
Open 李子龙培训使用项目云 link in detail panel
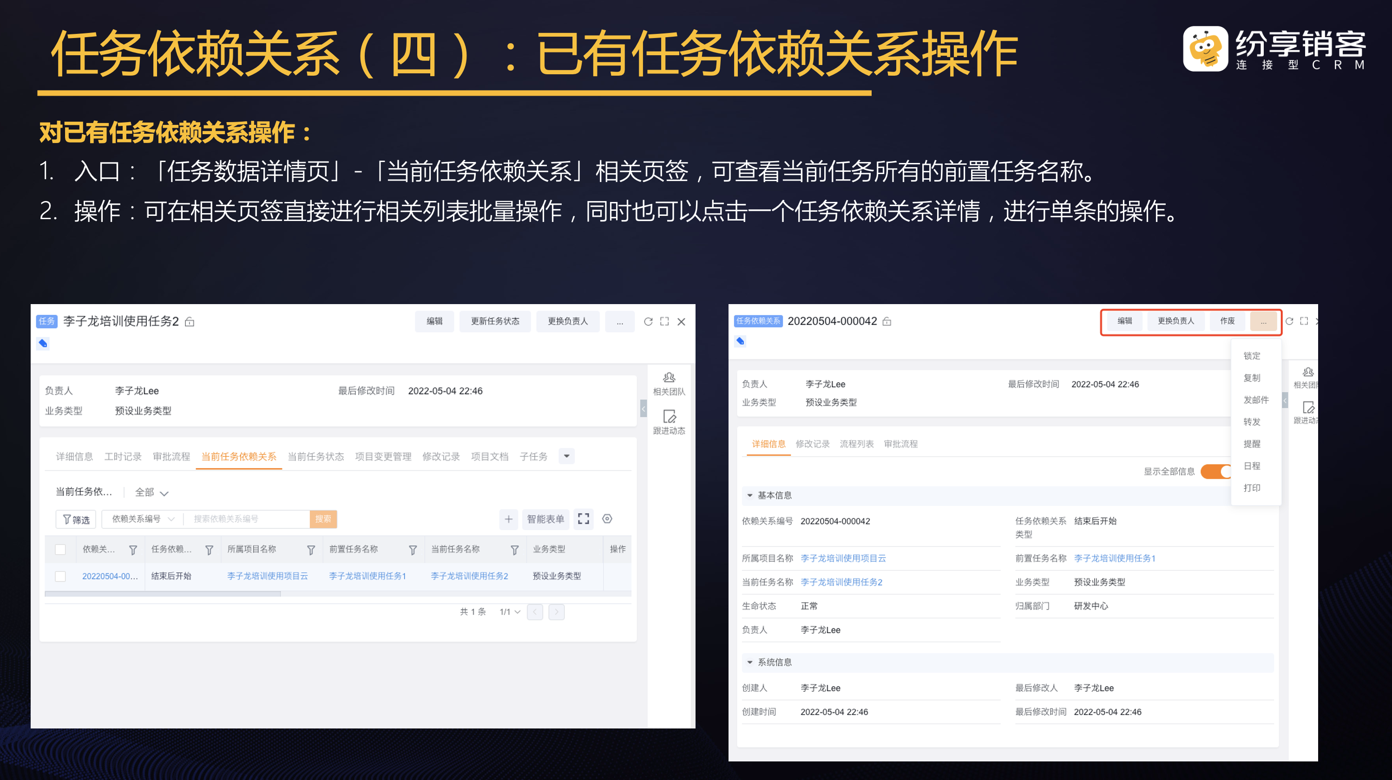click(x=844, y=559)
